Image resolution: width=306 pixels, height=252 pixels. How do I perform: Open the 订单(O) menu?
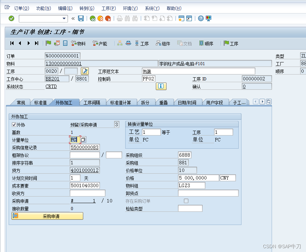pyautogui.click(x=22, y=8)
